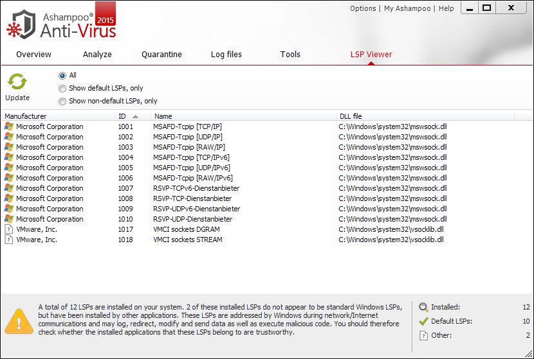The width and height of the screenshot is (534, 359).
Task: Click the Windows flag icon on row 1001
Action: (x=9, y=127)
